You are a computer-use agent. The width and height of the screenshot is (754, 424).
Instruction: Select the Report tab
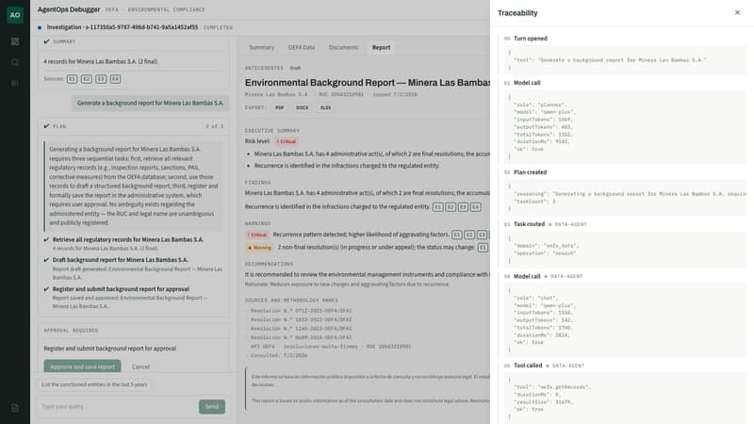(x=381, y=48)
